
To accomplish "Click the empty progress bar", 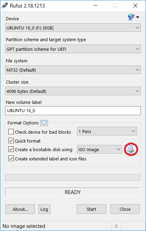I will pos(73,178).
